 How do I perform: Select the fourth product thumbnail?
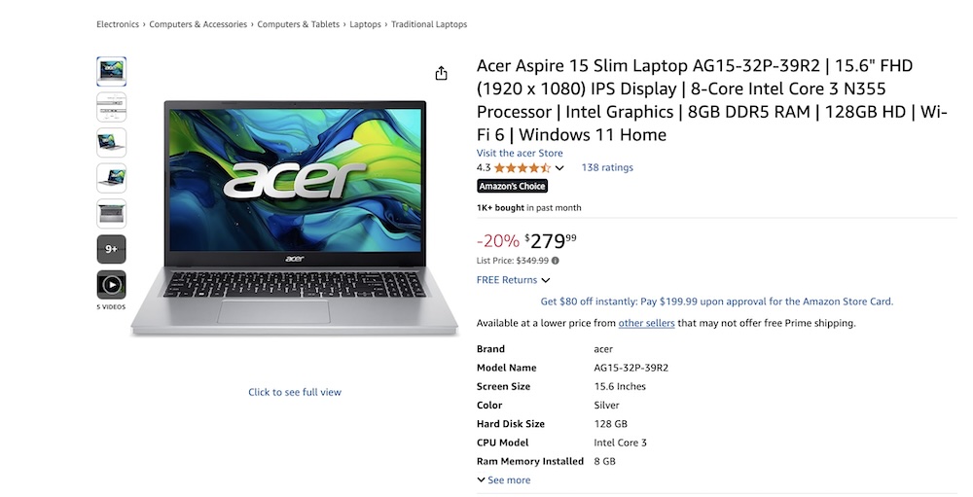[x=111, y=178]
